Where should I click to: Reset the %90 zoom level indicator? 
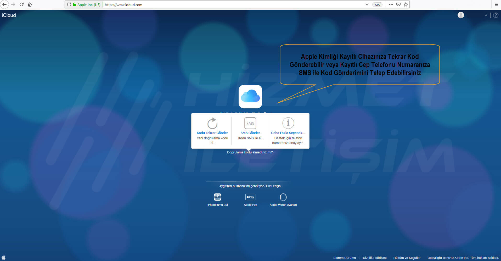(377, 5)
